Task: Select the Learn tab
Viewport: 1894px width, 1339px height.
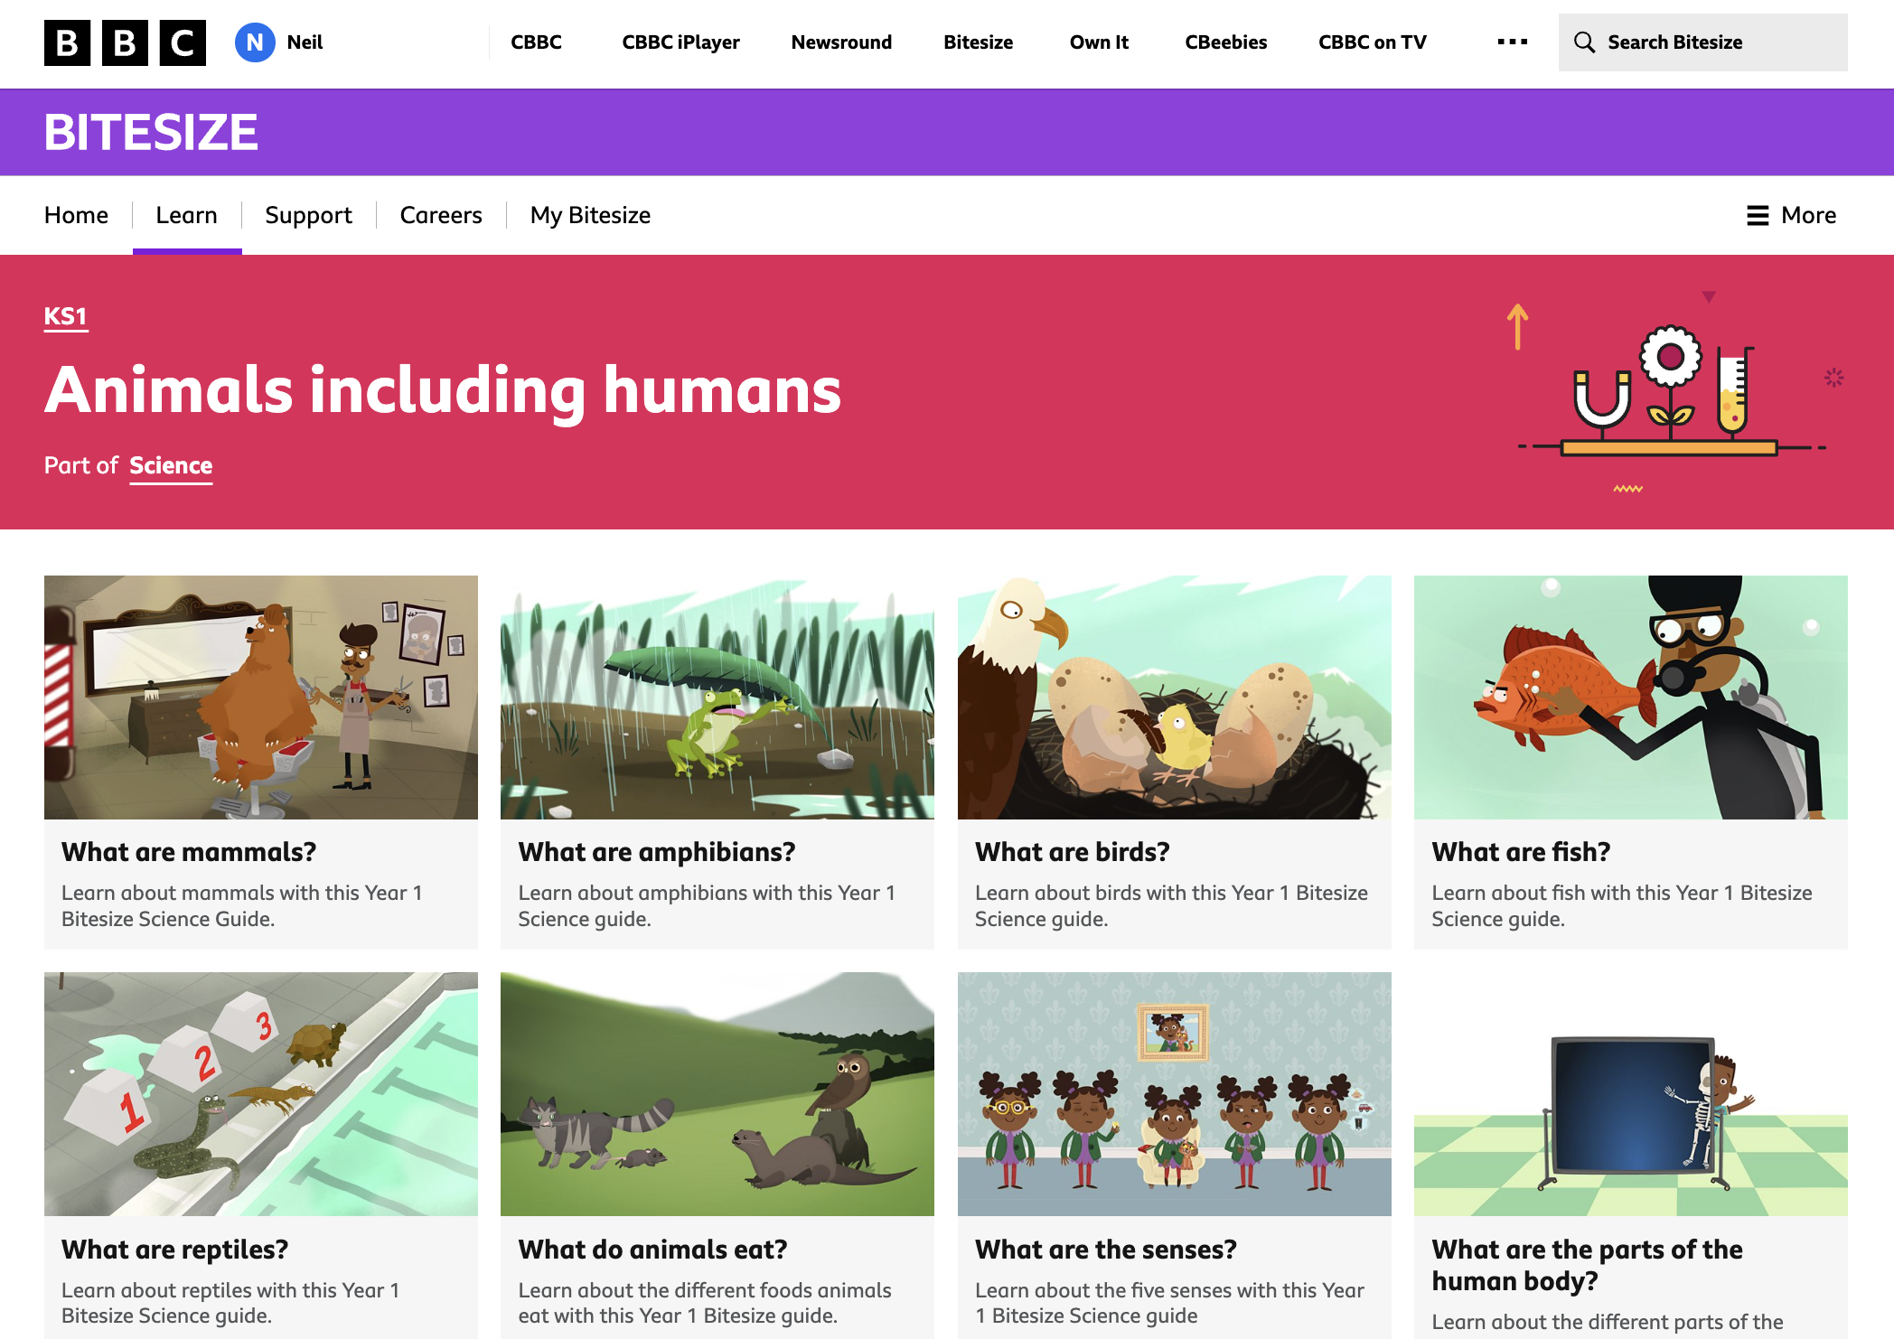Action: pos(186,215)
